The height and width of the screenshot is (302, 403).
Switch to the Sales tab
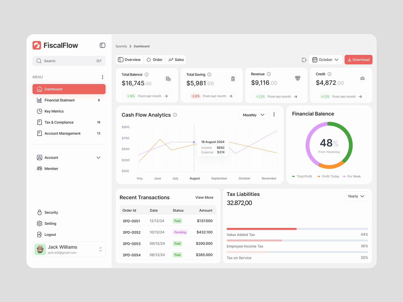(176, 60)
